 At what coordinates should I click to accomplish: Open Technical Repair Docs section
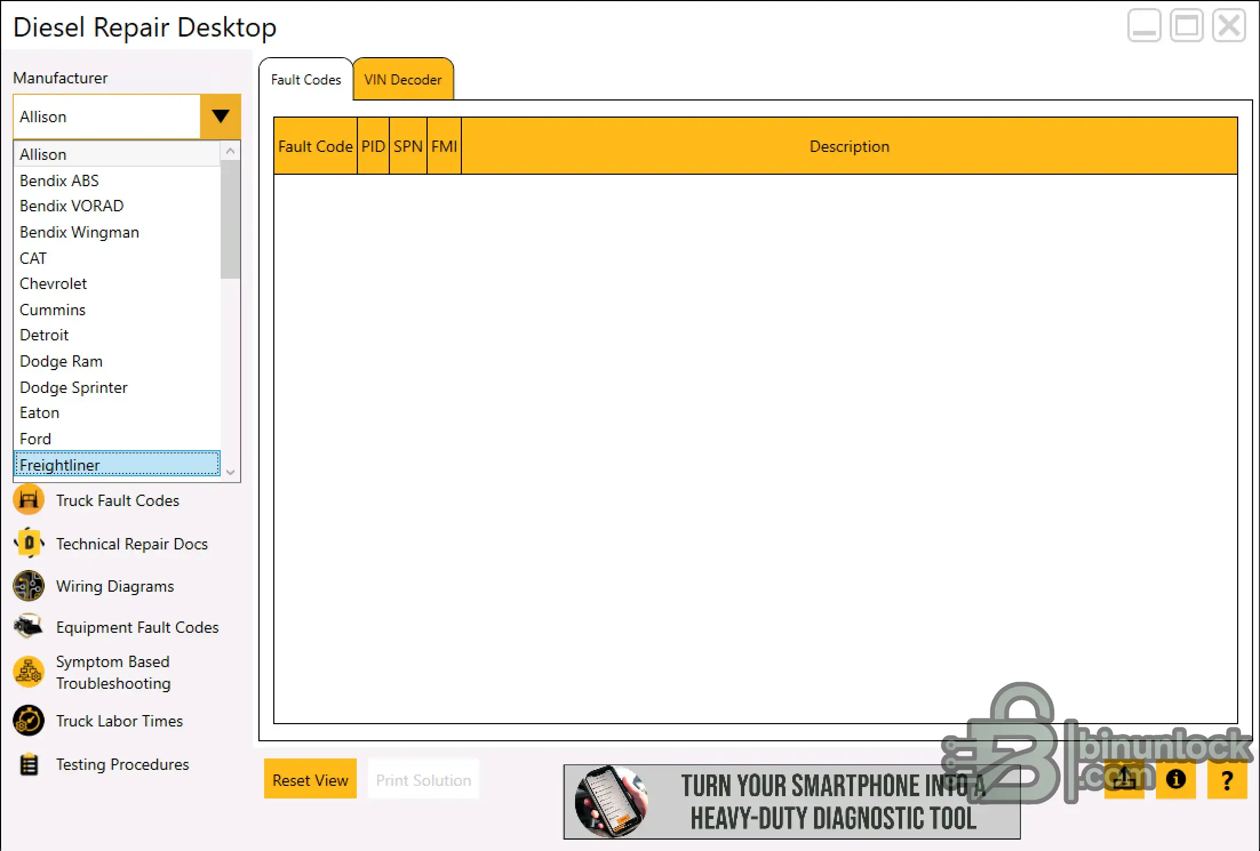pyautogui.click(x=131, y=544)
